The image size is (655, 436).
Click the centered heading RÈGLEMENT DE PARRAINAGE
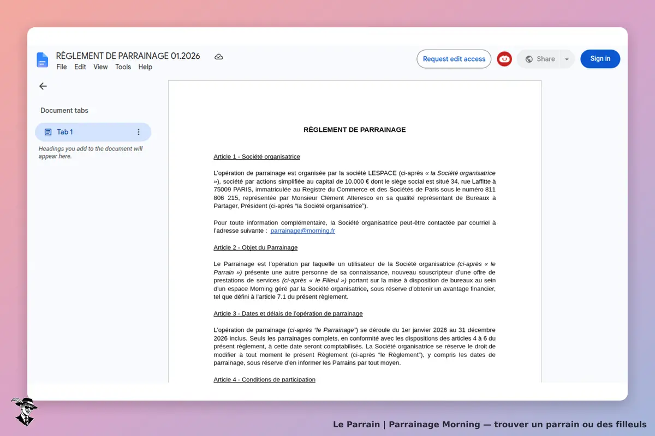tap(355, 130)
